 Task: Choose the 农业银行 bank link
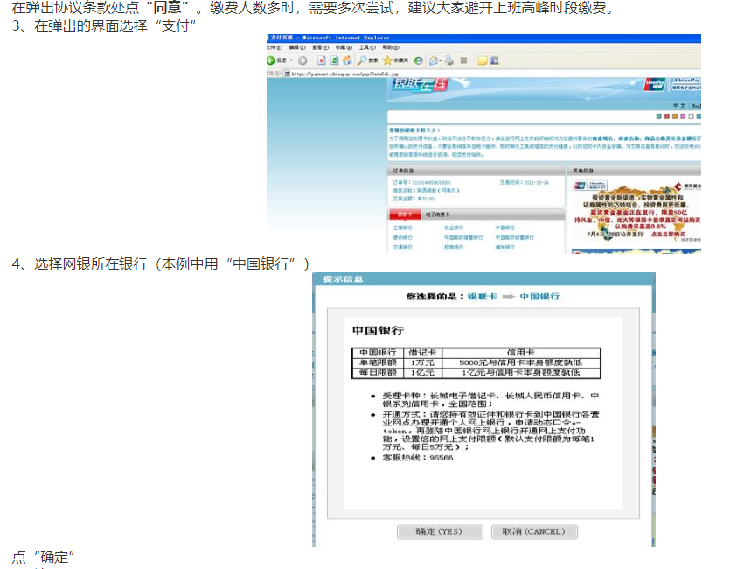coord(454,228)
